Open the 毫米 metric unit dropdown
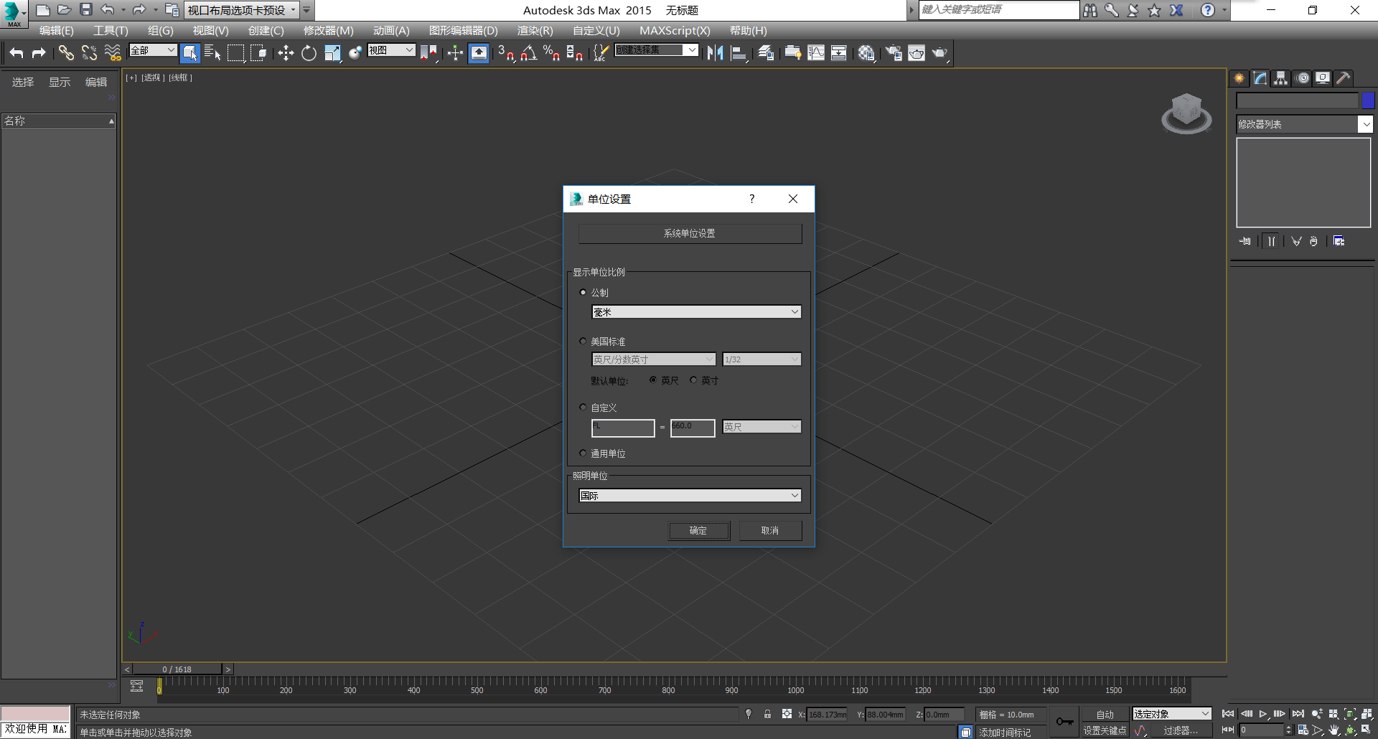Screen dimensions: 1378x739 pos(695,312)
